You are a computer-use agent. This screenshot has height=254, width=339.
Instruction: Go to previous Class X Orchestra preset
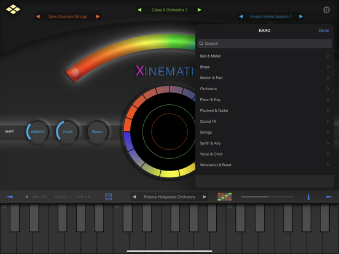139,10
